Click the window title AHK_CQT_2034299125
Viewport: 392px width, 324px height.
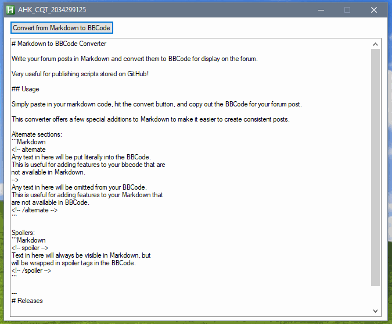pyautogui.click(x=52, y=10)
